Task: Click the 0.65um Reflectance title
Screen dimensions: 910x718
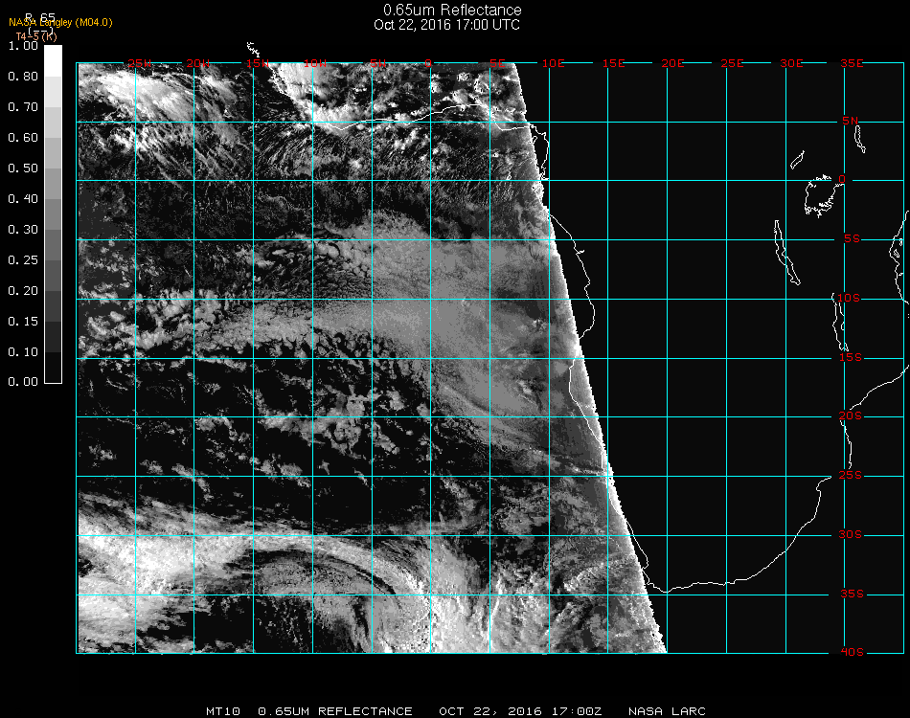Action: 452,11
